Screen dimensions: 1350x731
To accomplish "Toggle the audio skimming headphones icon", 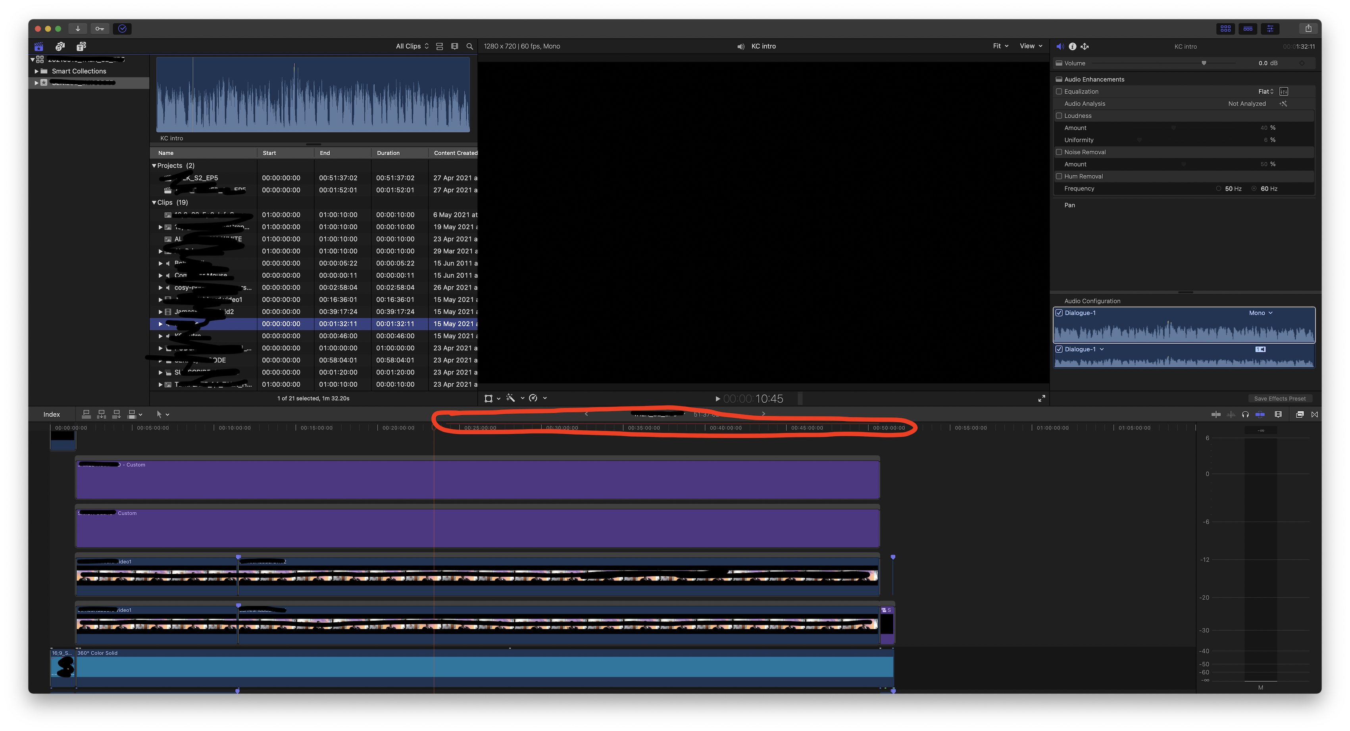I will click(1245, 414).
